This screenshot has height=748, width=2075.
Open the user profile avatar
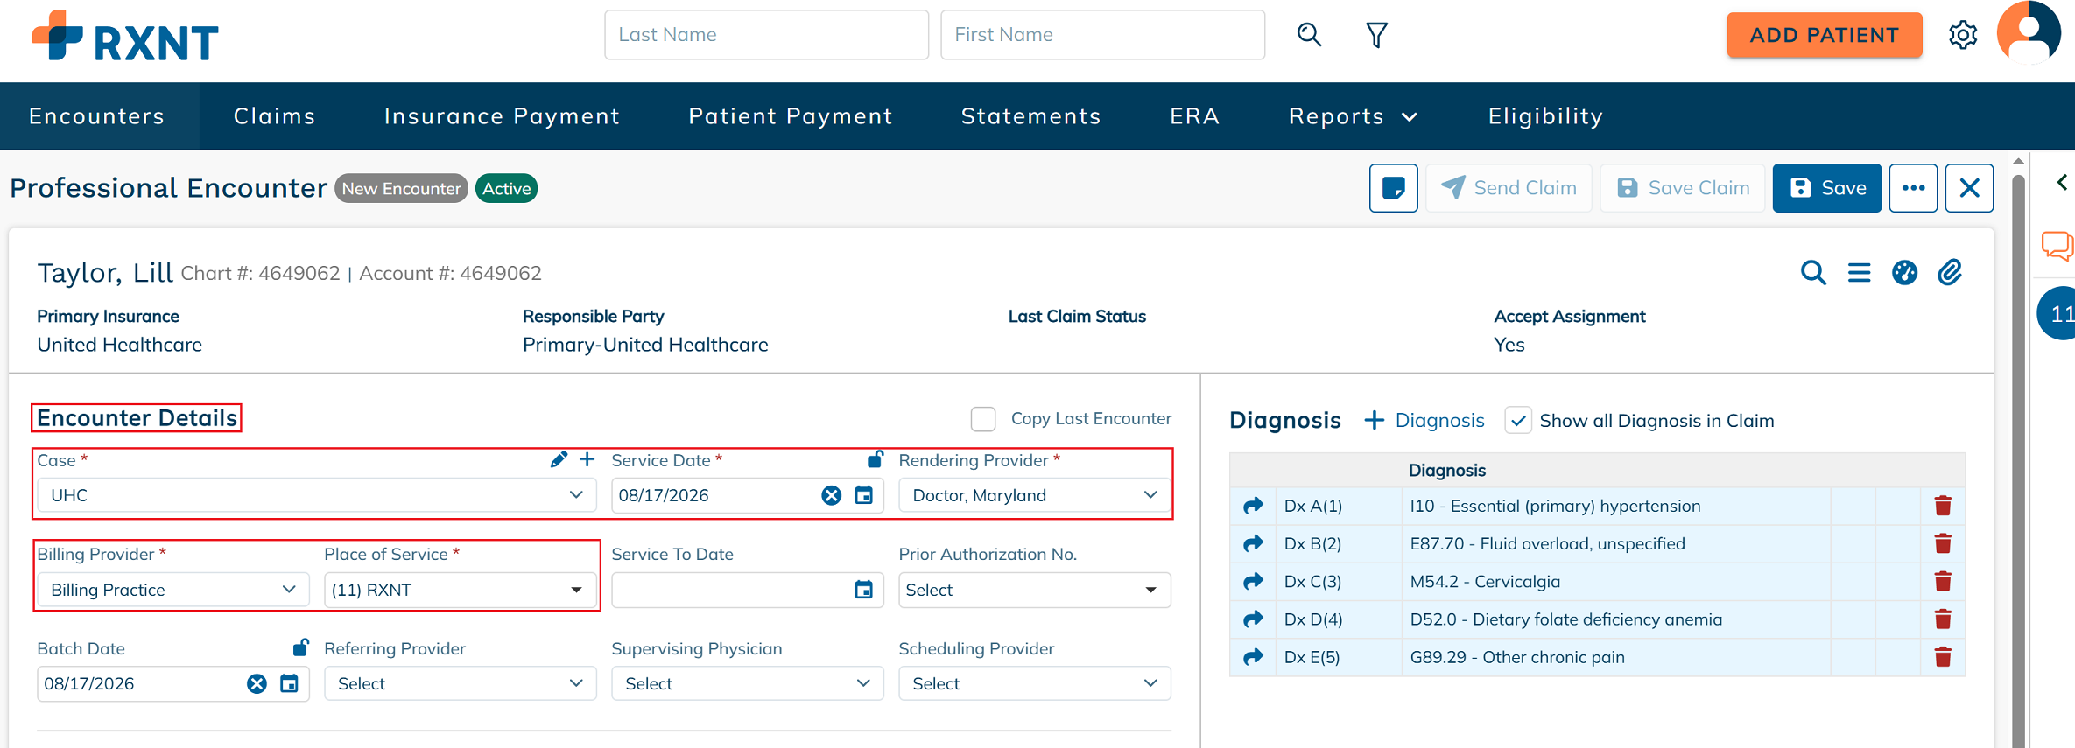click(2029, 32)
